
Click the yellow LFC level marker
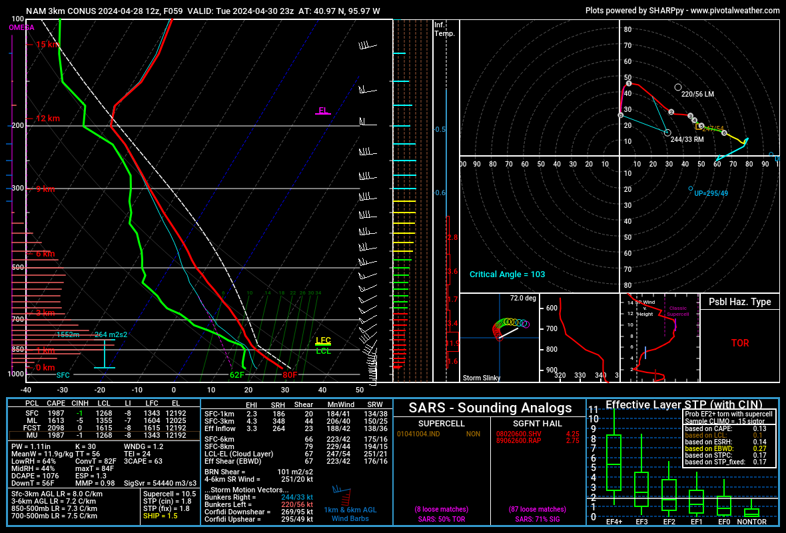323,341
